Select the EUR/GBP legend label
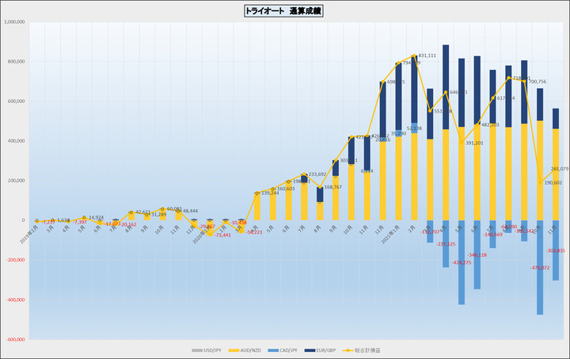This screenshot has width=570, height=359. pos(325,350)
